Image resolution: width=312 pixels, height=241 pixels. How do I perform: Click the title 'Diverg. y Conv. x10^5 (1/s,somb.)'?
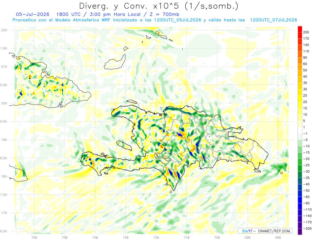coord(159,6)
